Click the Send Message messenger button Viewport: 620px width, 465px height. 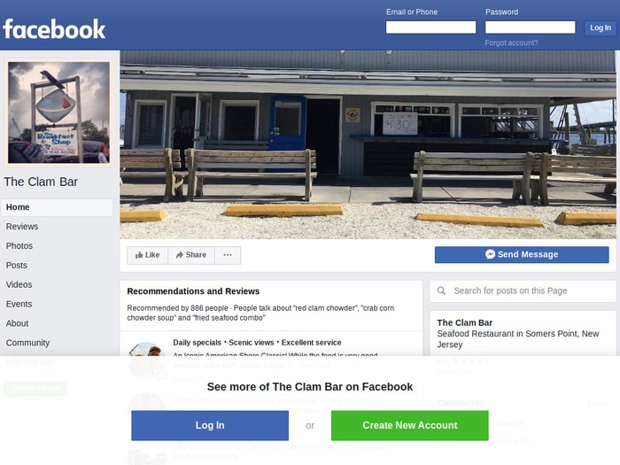coord(522,255)
